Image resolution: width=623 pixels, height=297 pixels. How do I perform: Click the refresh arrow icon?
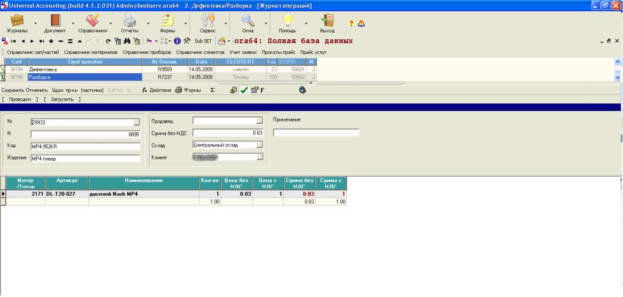108,41
